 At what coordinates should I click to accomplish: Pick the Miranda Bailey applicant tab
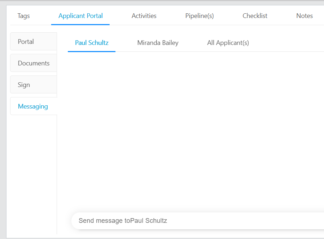pyautogui.click(x=158, y=43)
